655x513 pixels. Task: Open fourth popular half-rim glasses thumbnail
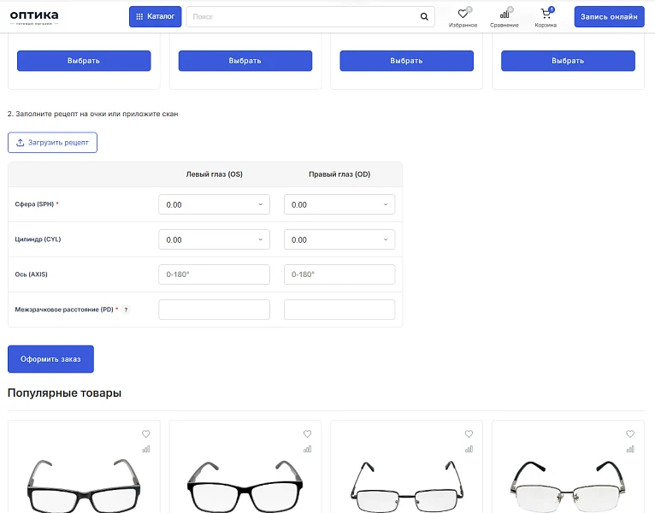[568, 486]
